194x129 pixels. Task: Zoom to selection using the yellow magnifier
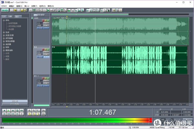click(29, 114)
